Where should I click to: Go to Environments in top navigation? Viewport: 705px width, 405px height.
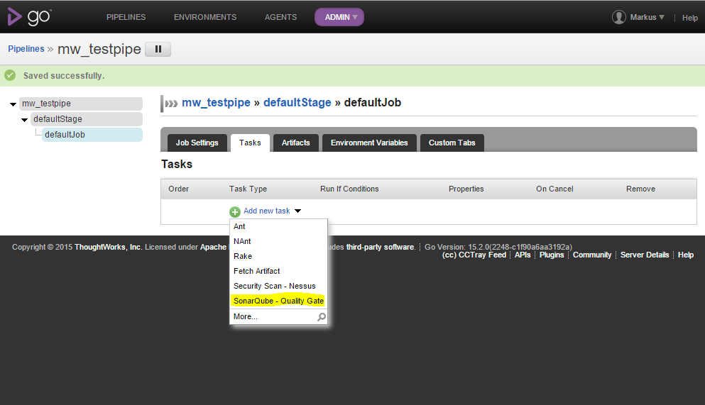[x=205, y=17]
